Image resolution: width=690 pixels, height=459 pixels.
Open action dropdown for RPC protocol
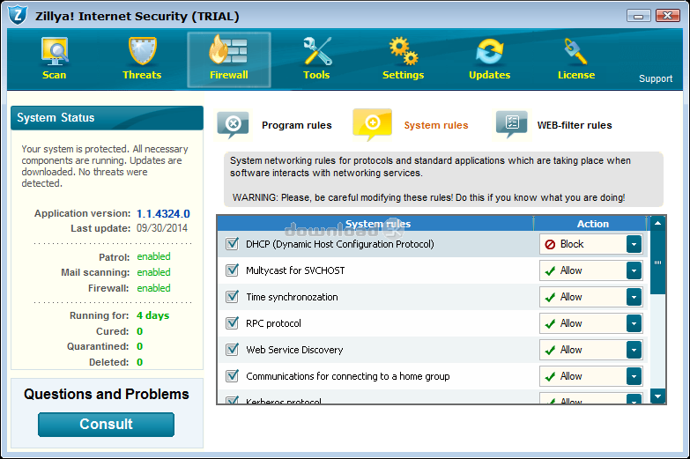(634, 323)
